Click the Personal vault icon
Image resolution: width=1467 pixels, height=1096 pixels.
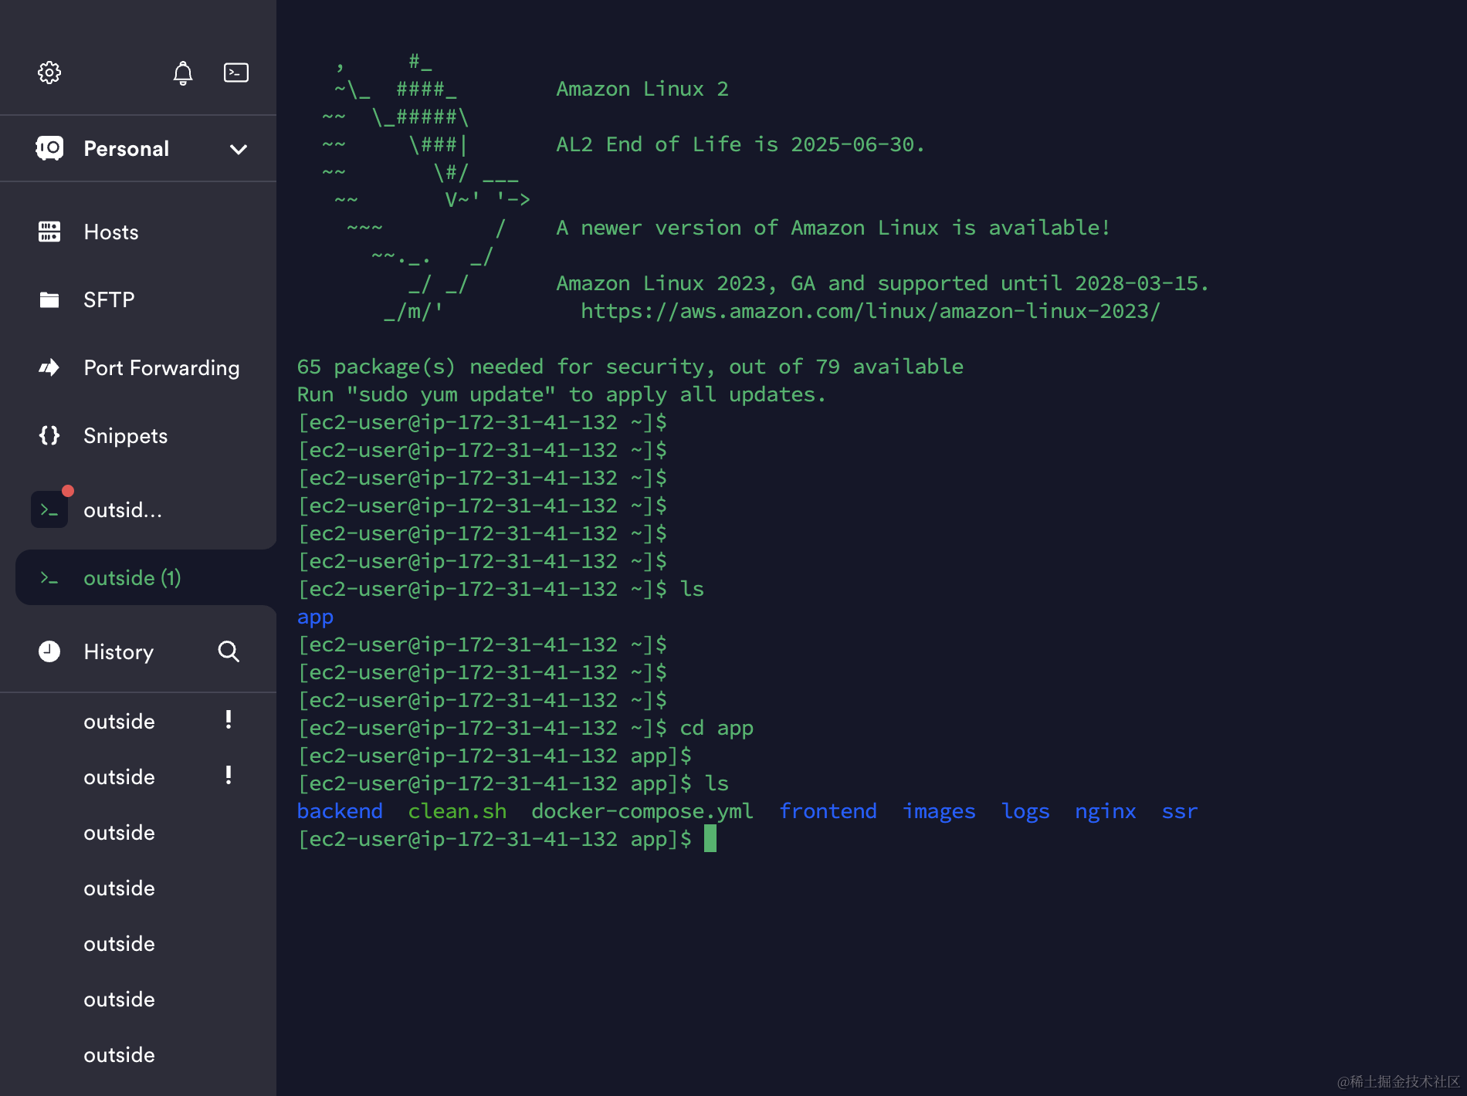49,148
